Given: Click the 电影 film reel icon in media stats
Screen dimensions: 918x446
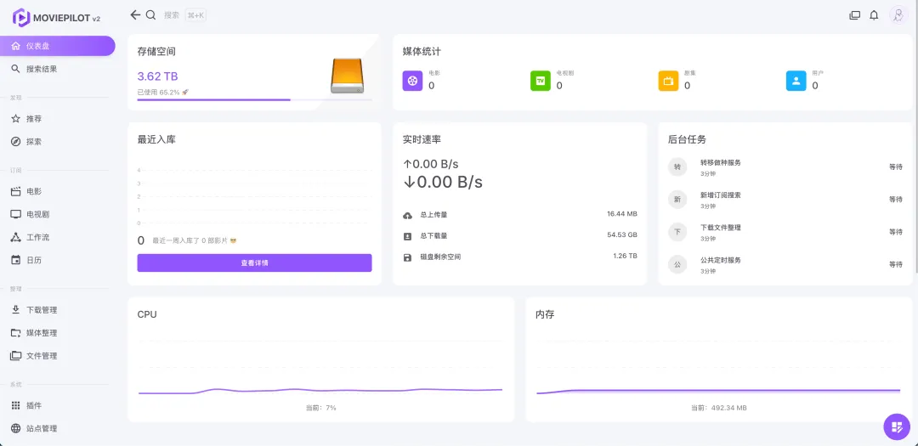Looking at the screenshot, I should tap(413, 81).
